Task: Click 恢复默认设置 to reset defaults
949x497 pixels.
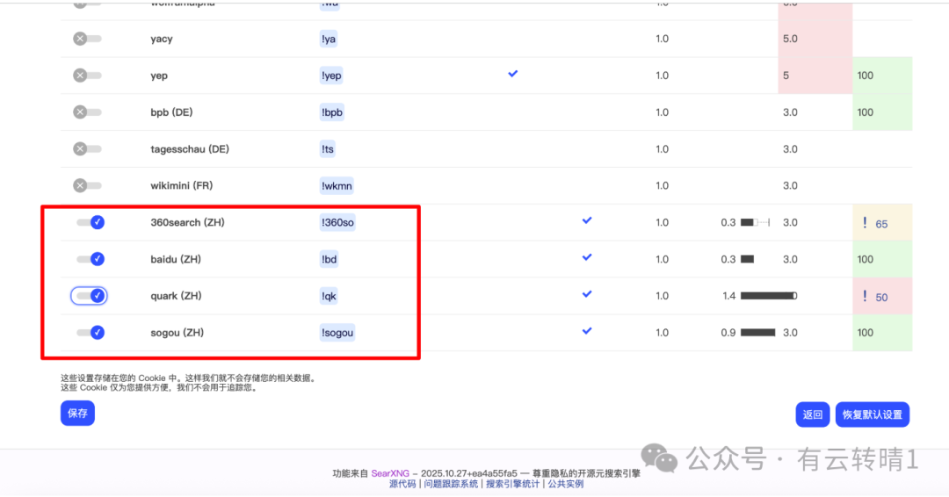Action: pos(872,415)
